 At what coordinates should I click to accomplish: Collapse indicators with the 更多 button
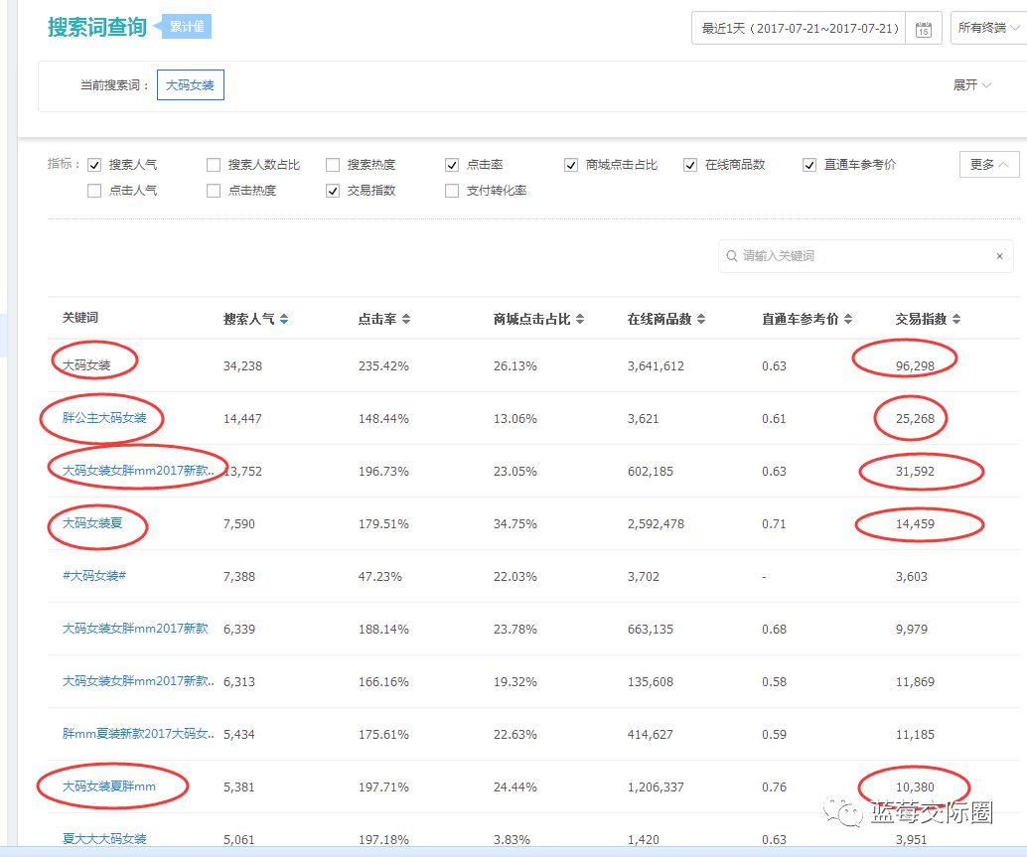coord(989,164)
